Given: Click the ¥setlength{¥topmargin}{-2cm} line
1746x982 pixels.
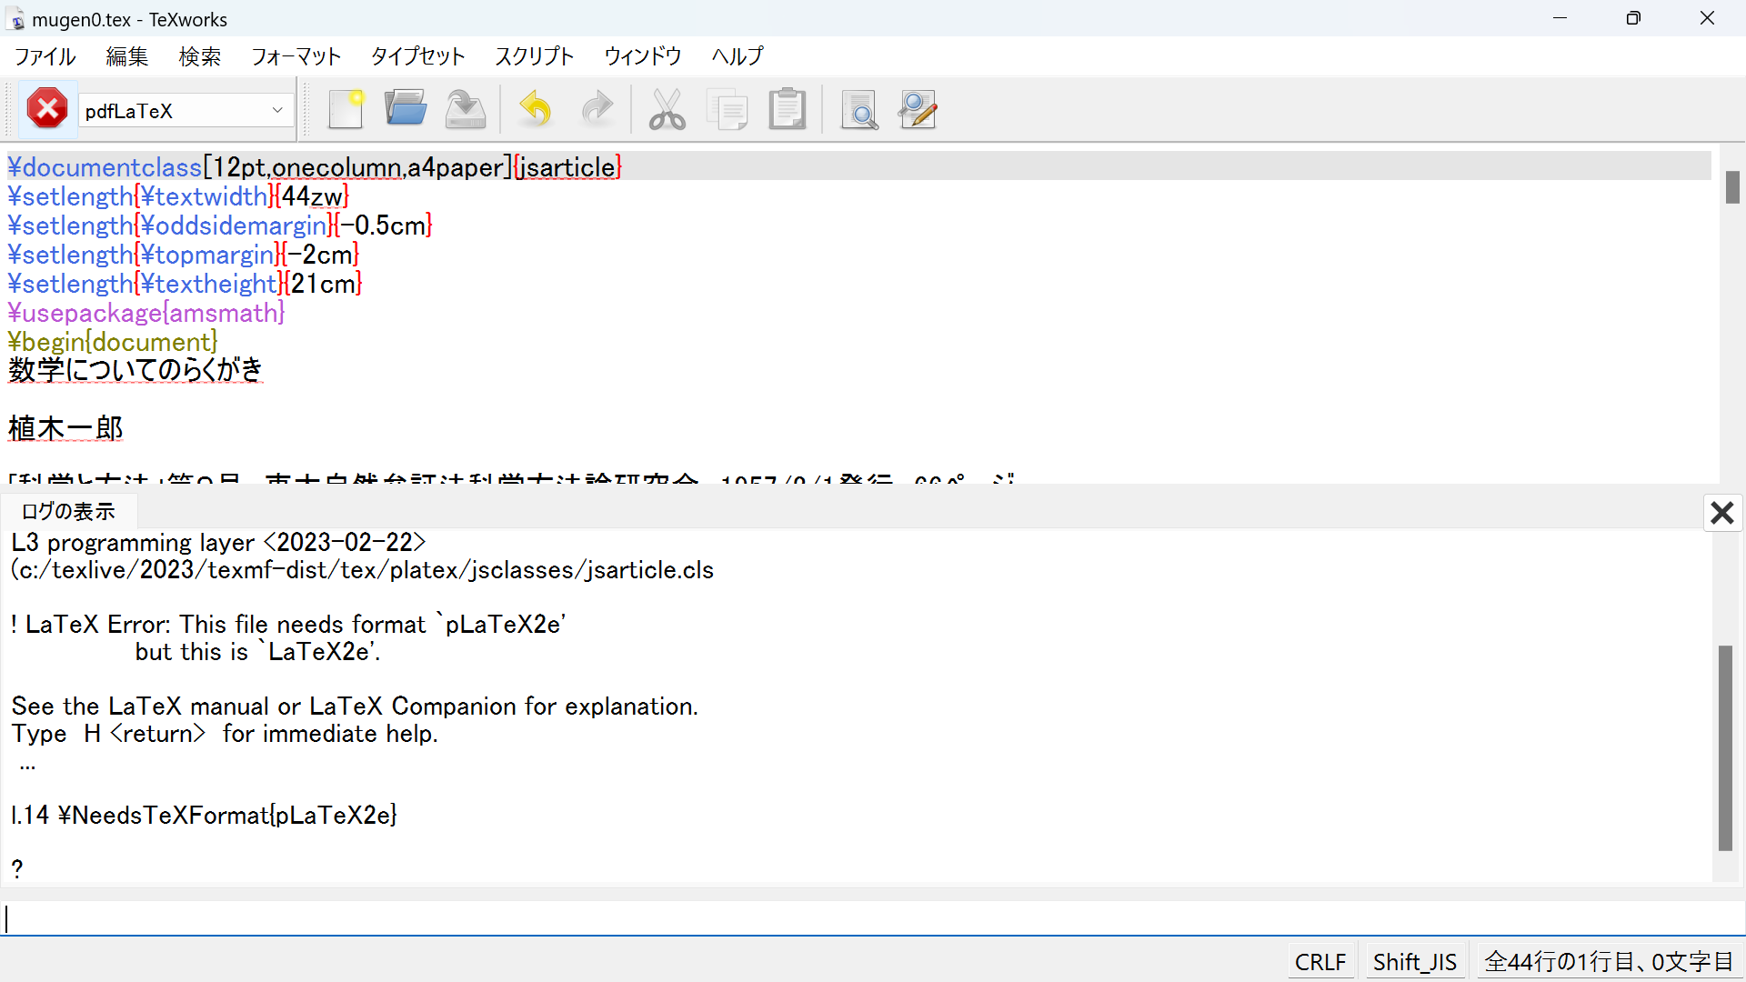Looking at the screenshot, I should [x=184, y=255].
